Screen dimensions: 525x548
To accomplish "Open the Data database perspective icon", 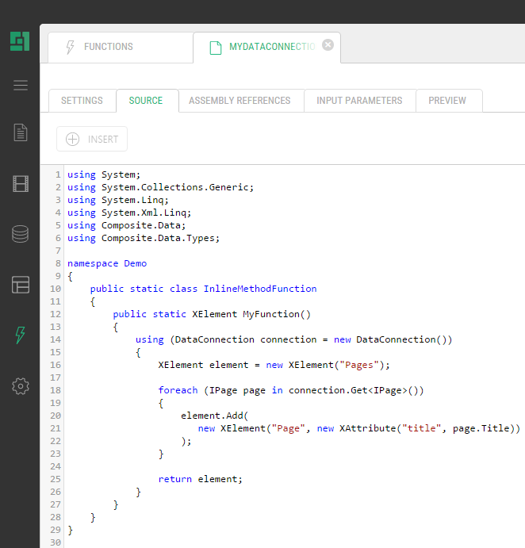I will click(21, 234).
